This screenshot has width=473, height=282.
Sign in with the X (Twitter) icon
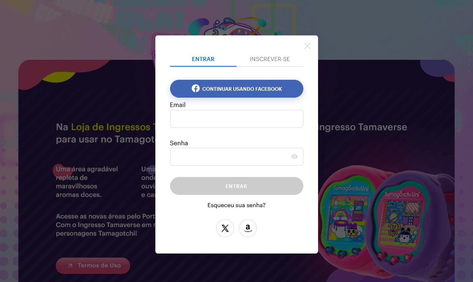point(225,228)
